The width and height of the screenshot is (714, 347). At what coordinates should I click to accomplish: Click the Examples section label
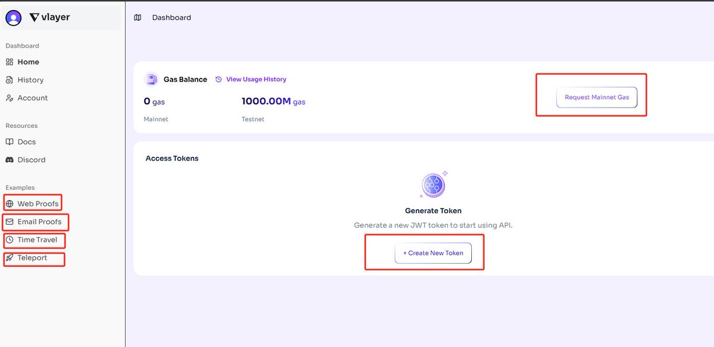[20, 187]
